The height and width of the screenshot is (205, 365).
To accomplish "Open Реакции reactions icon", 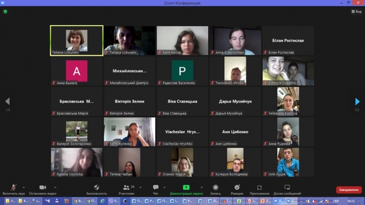I will pyautogui.click(x=237, y=187).
